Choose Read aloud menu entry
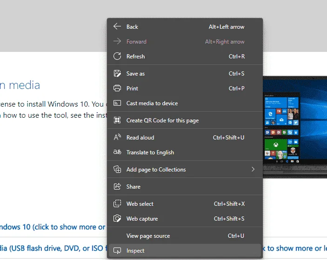The width and height of the screenshot is (327, 260). tap(185, 137)
